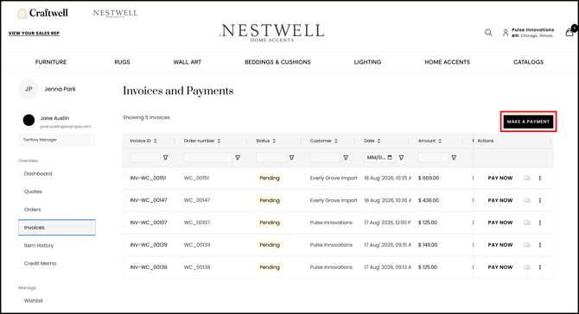
Task: Click the document icon for INV-WC_00147
Action: (527, 200)
